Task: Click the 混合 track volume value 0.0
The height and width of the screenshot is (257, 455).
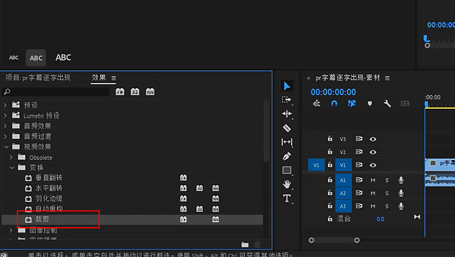Action: point(380,219)
